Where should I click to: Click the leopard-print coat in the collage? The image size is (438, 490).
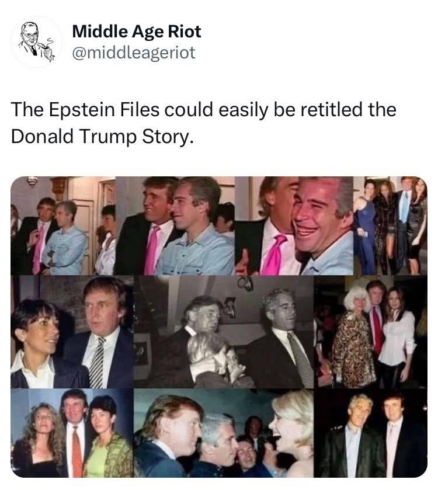pos(353,349)
